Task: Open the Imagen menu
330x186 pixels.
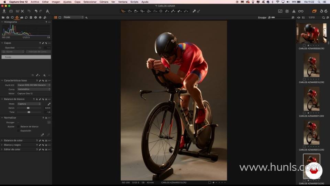Action: [56, 2]
